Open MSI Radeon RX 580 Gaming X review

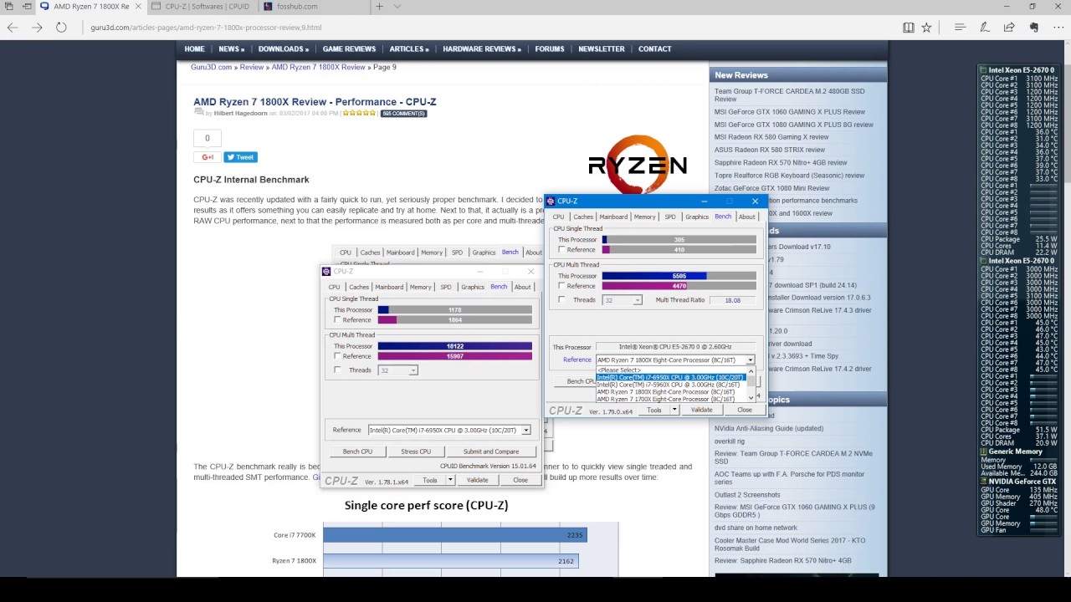(771, 137)
